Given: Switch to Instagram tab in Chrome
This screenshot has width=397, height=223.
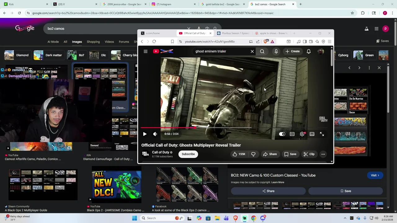Looking at the screenshot, I should click(174, 4).
